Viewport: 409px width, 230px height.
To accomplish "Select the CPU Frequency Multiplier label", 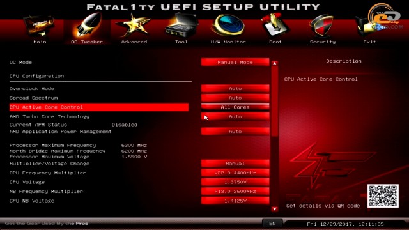I will tap(48, 172).
